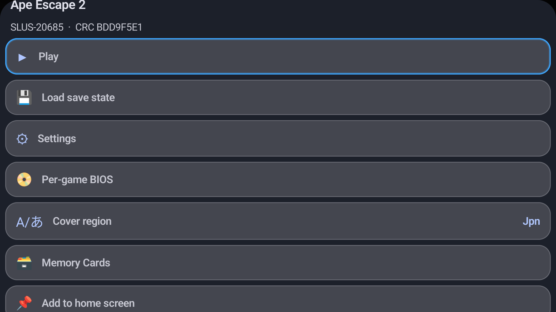556x312 pixels.
Task: Click the red pushpin icon
Action: point(24,303)
